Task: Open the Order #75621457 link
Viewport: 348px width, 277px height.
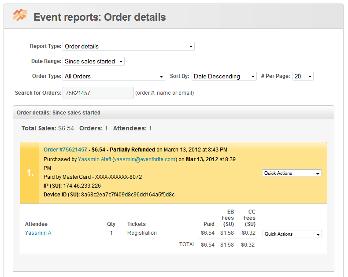Action: [65, 150]
